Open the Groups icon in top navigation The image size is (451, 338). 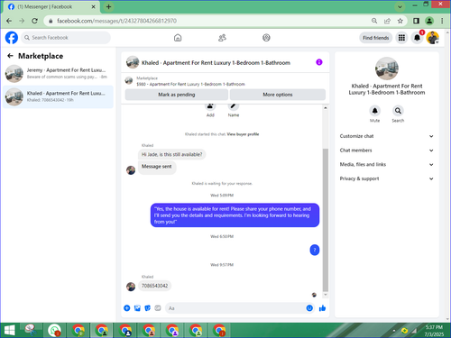pyautogui.click(x=266, y=38)
